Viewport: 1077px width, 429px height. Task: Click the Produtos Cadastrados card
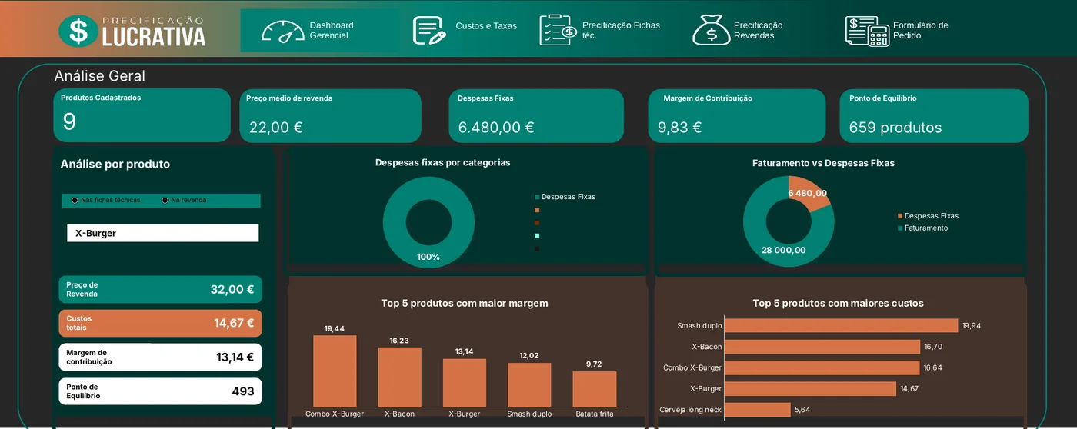142,115
